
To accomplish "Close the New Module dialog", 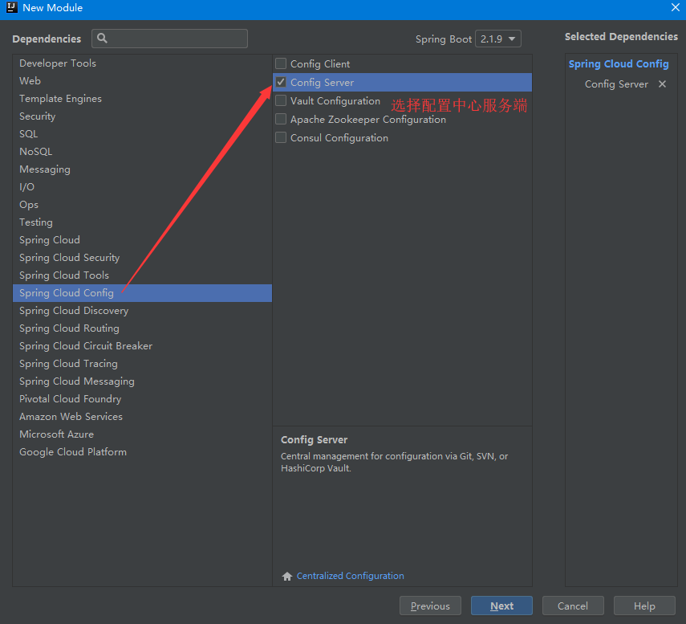I will [675, 7].
